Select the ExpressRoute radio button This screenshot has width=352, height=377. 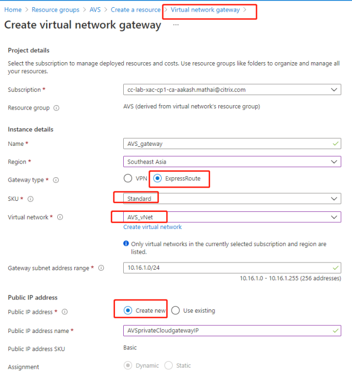157,178
